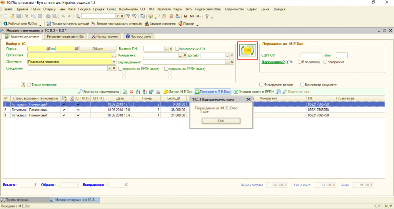
Task: Open Швидке освоєння
Action: click(x=160, y=23)
